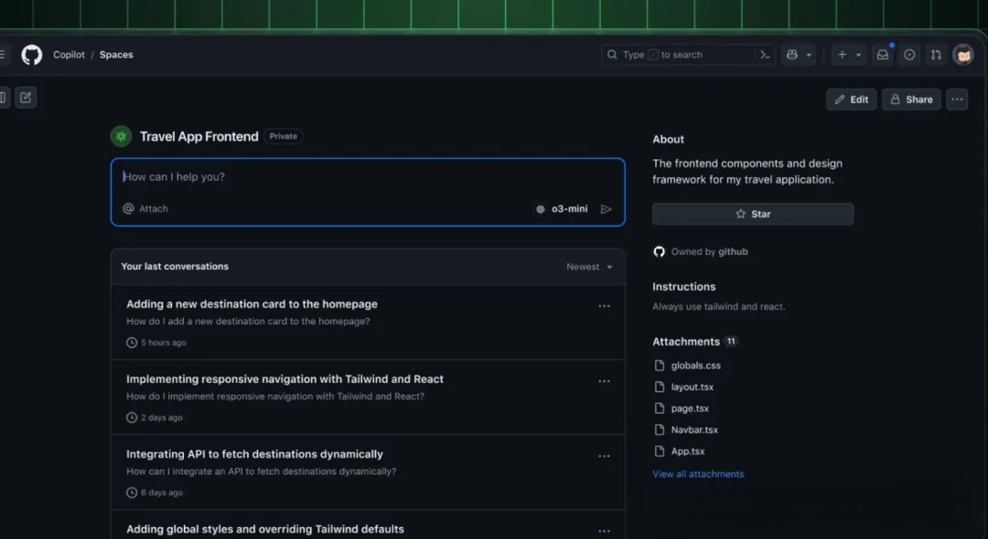This screenshot has height=539, width=988.
Task: Click the 'Always use tailwind and react.' instructions
Action: [x=718, y=306]
